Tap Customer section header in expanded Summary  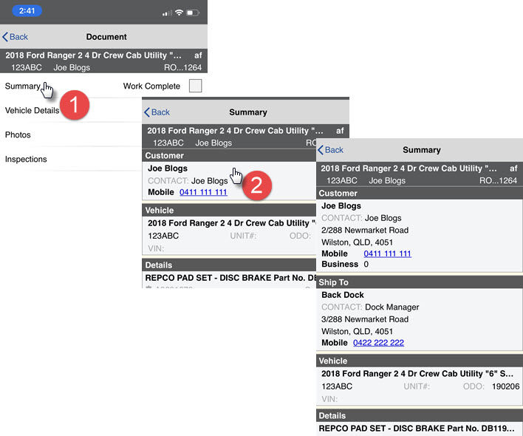point(420,194)
